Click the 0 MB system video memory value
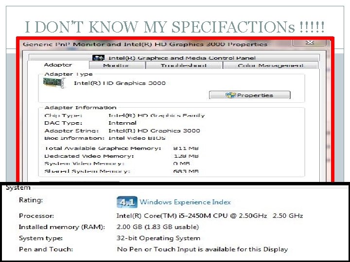This screenshot has height=262, width=350. coord(181,164)
